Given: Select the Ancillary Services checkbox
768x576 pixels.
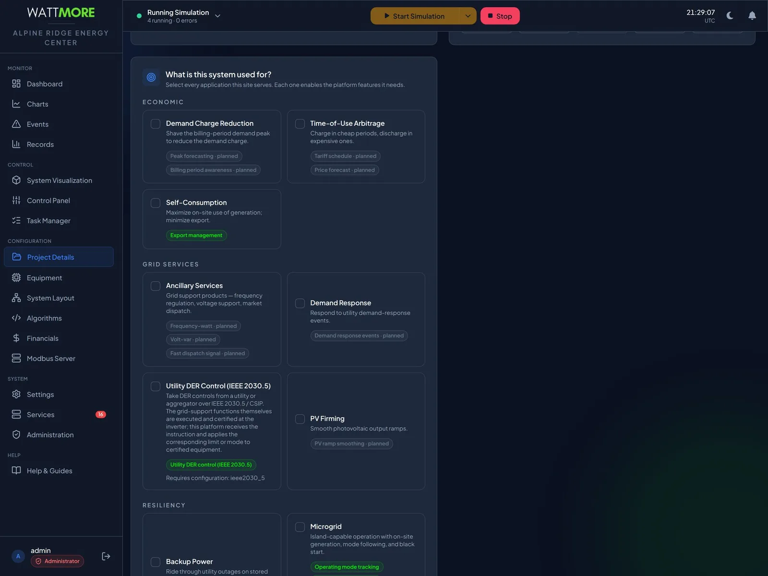Looking at the screenshot, I should [156, 286].
